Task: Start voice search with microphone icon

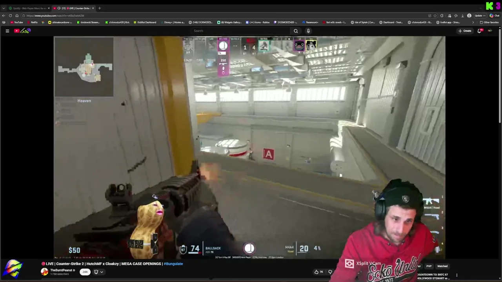Action: point(308,31)
